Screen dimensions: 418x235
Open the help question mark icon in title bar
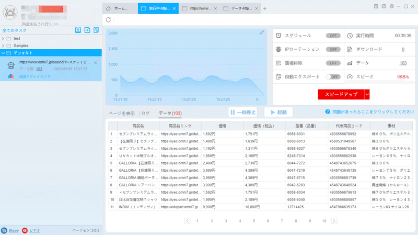click(384, 6)
